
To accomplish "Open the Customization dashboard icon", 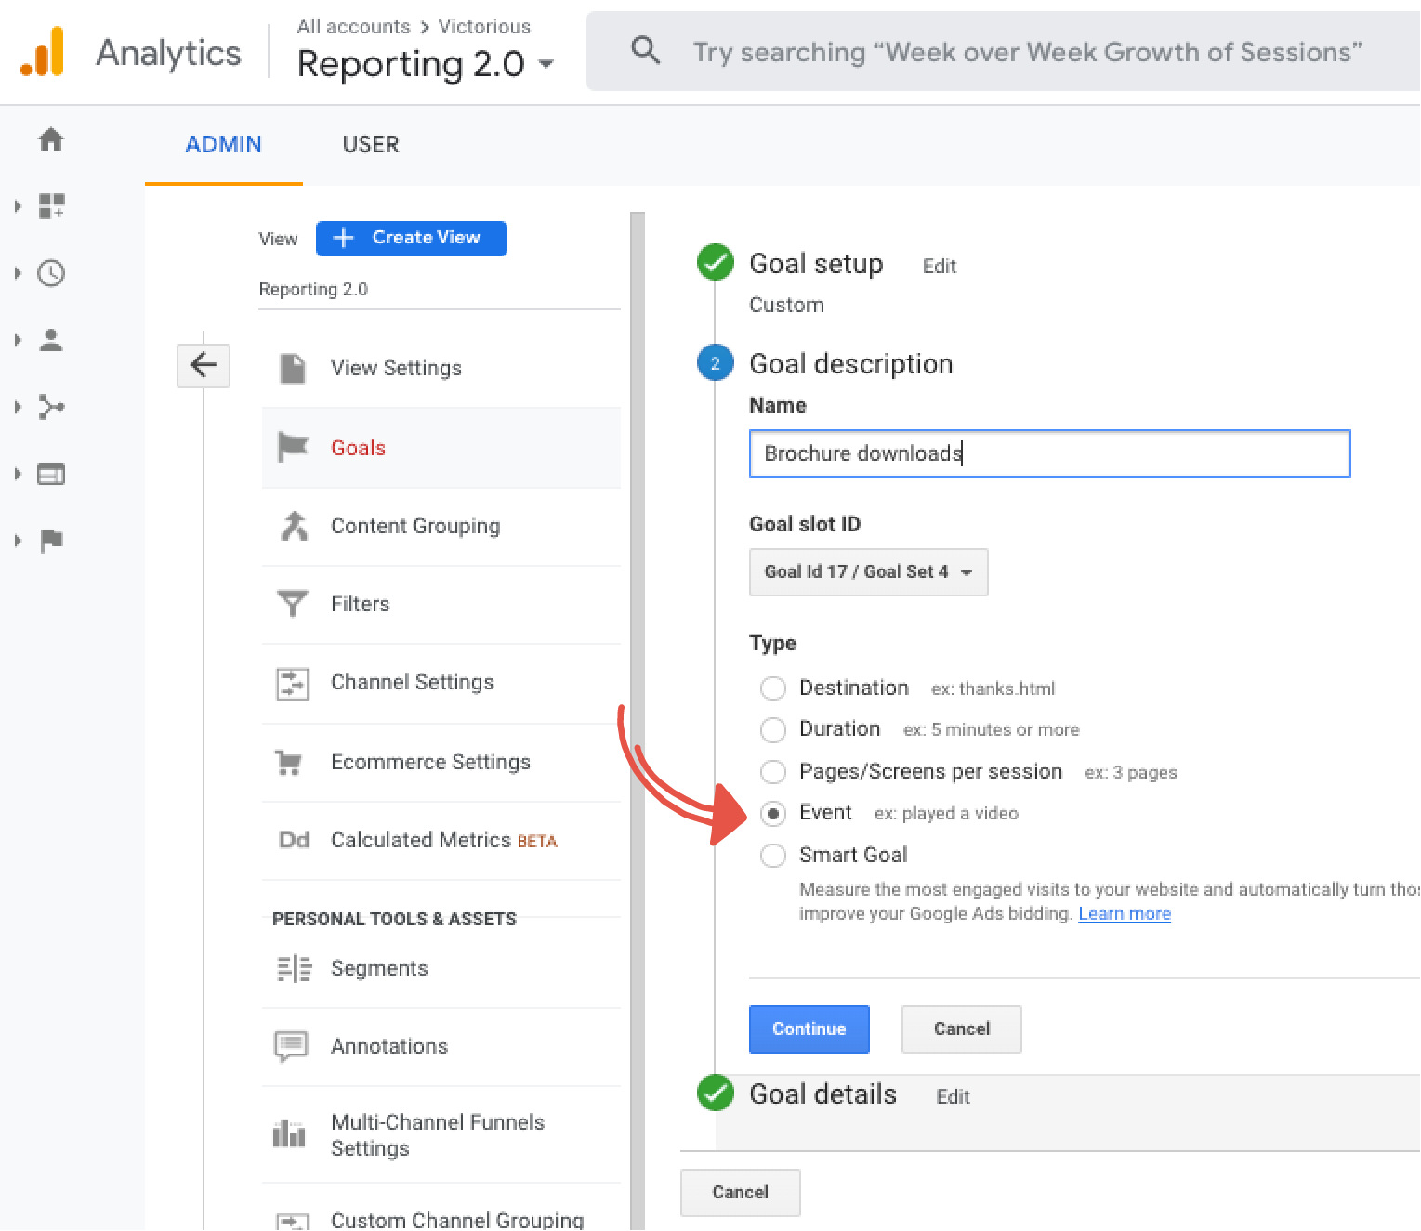I will [51, 206].
